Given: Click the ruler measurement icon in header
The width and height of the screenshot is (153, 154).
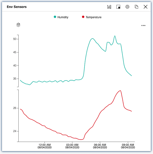Looking at the screenshot, I should click(x=109, y=7).
